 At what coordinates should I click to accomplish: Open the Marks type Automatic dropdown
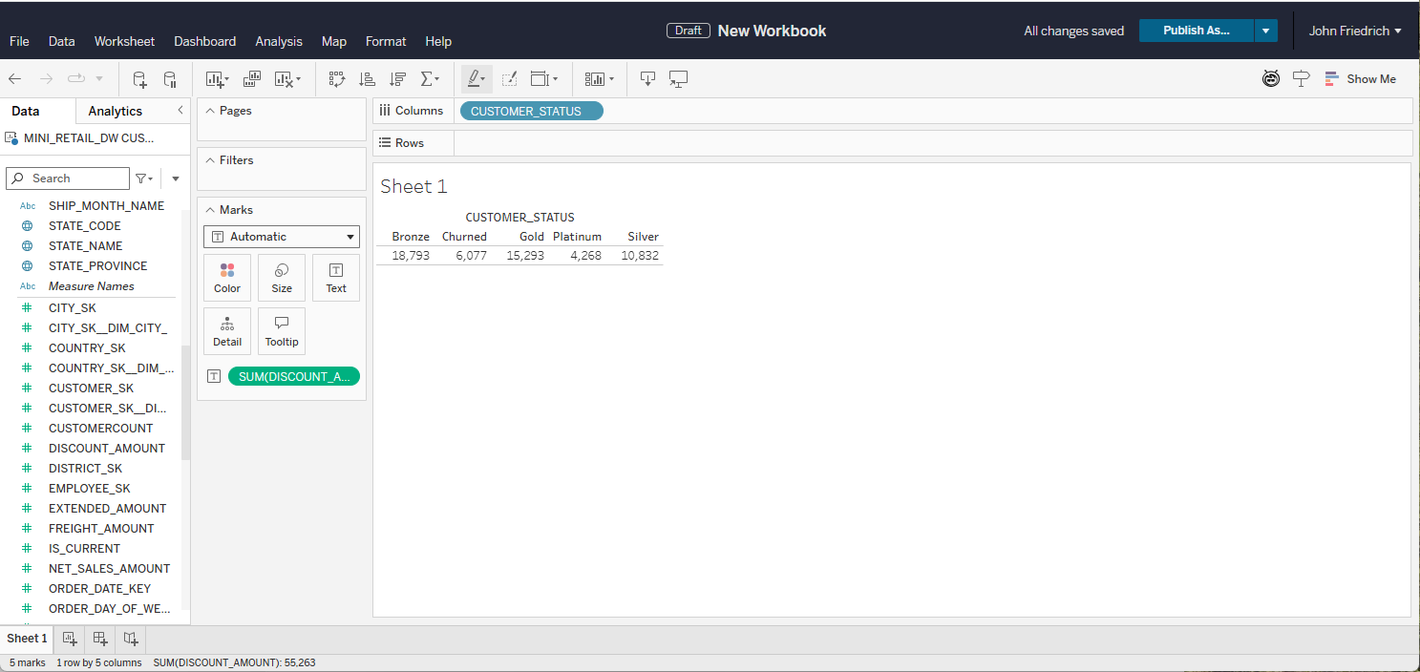pyautogui.click(x=282, y=237)
